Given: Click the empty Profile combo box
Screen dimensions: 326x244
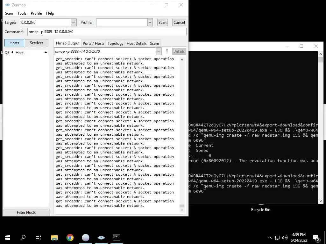Looking at the screenshot, I should tap(122, 23).
